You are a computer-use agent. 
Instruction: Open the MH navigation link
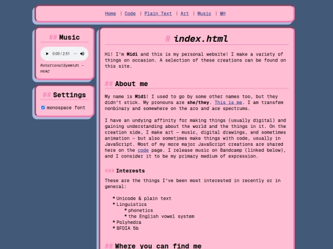[223, 14]
